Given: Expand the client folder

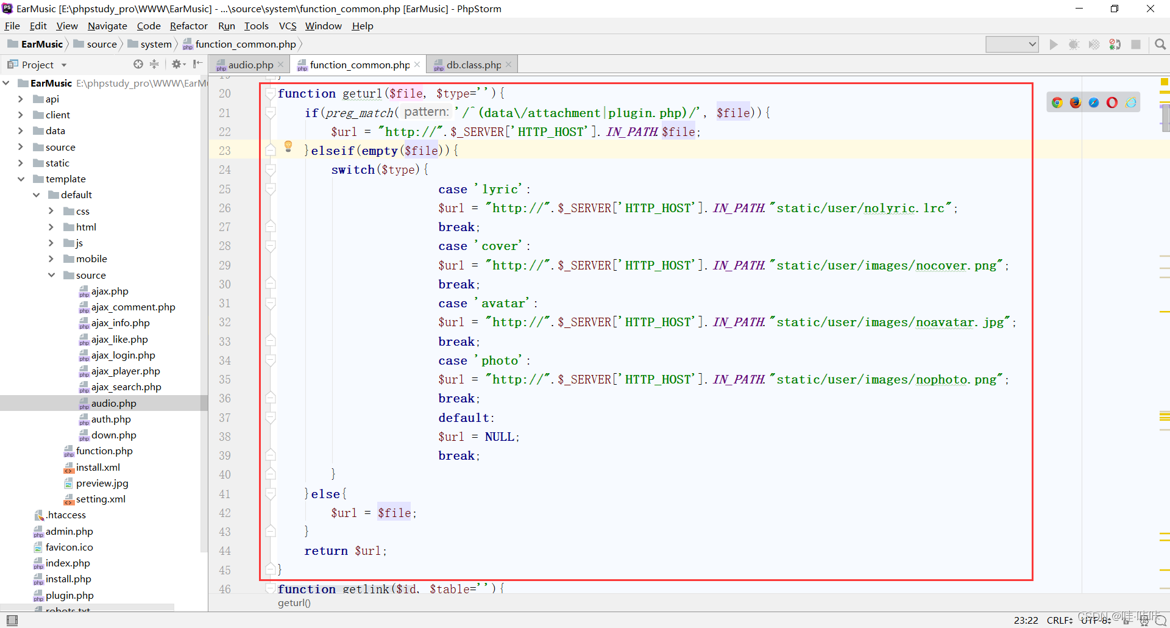Looking at the screenshot, I should point(21,115).
